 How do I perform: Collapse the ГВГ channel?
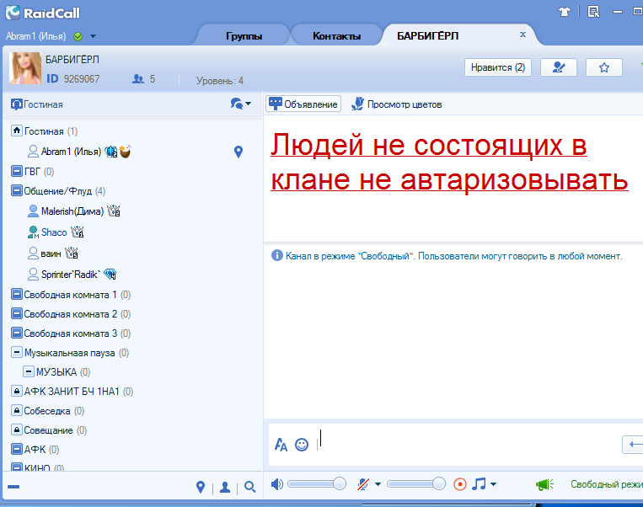click(16, 171)
